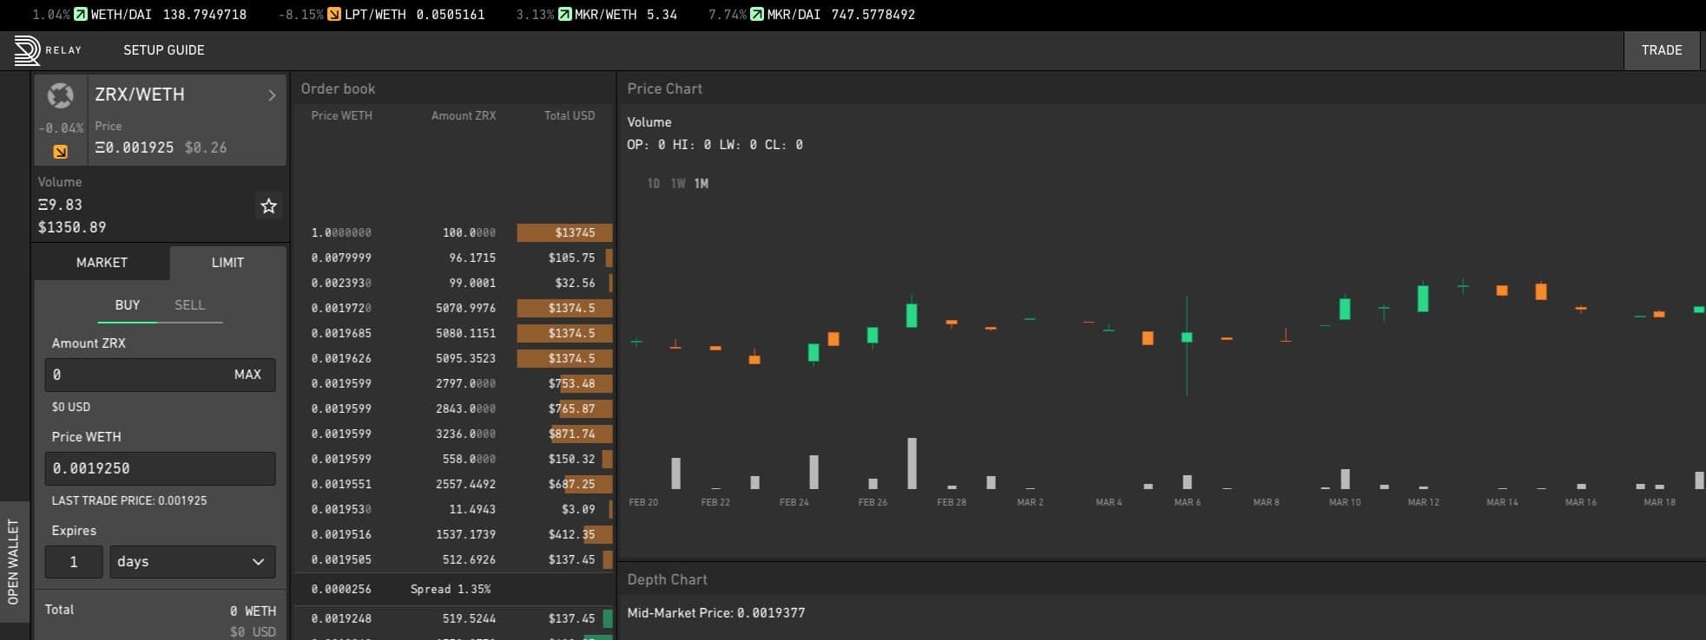Click the sell order at price 0.0019505
The width and height of the screenshot is (1706, 640).
pyautogui.click(x=453, y=559)
